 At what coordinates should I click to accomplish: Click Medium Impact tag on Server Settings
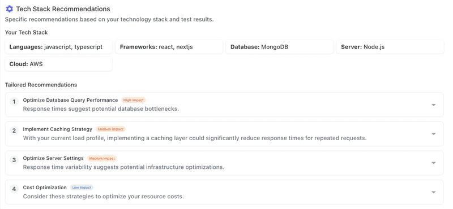(x=102, y=158)
